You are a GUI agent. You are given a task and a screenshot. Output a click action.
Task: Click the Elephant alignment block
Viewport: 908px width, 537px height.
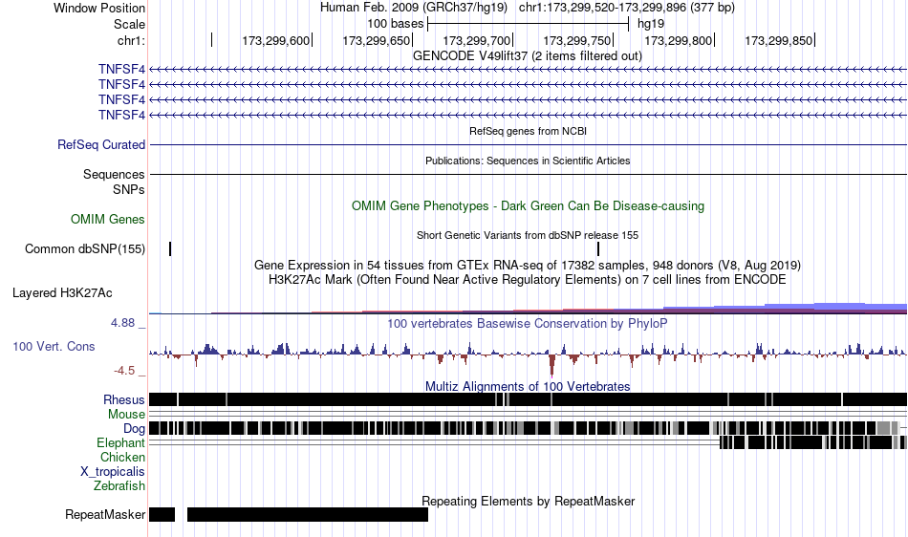click(812, 442)
